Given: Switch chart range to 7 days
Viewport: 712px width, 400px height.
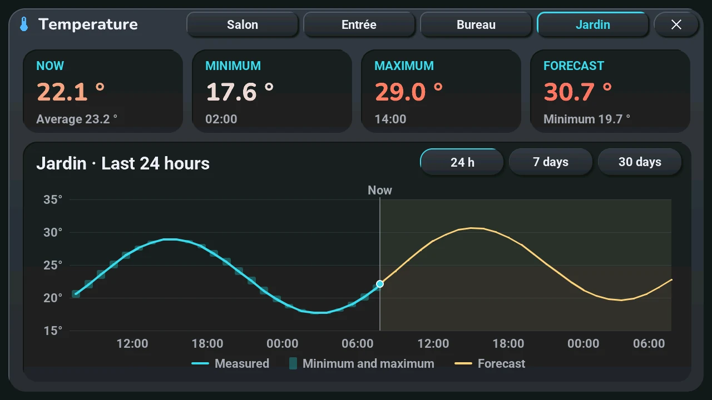Looking at the screenshot, I should 551,162.
